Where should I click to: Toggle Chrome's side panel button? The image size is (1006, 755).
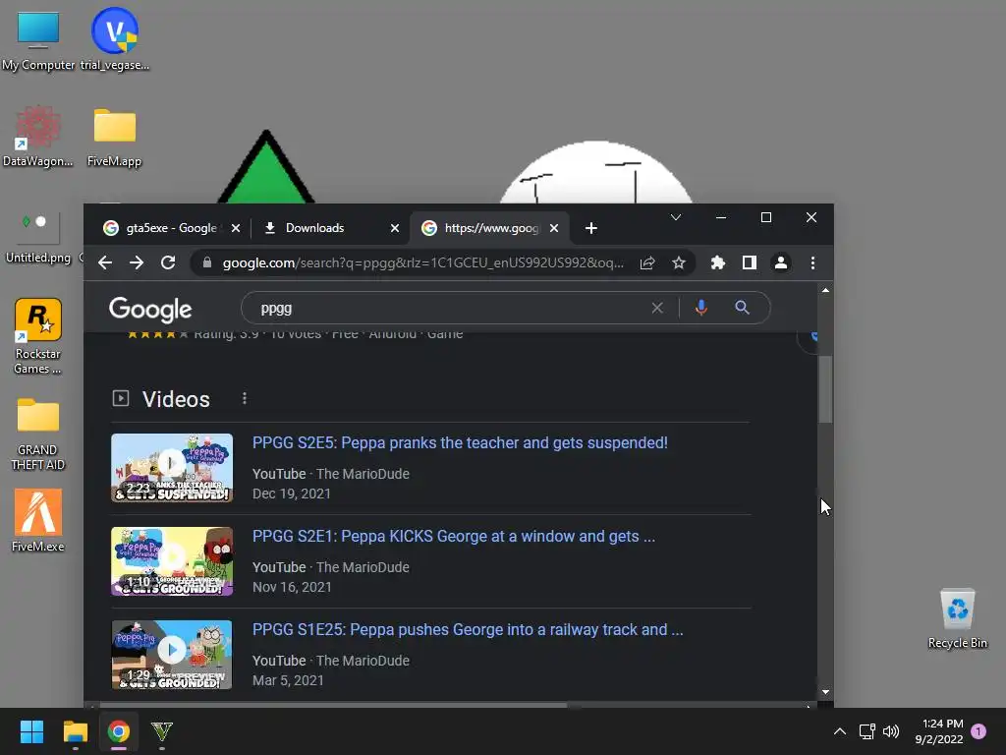[750, 262]
